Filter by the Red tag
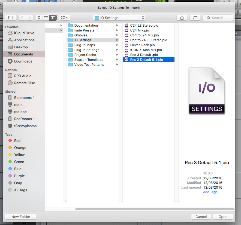Image resolution: width=241 pixels, height=225 pixels. tap(24, 140)
